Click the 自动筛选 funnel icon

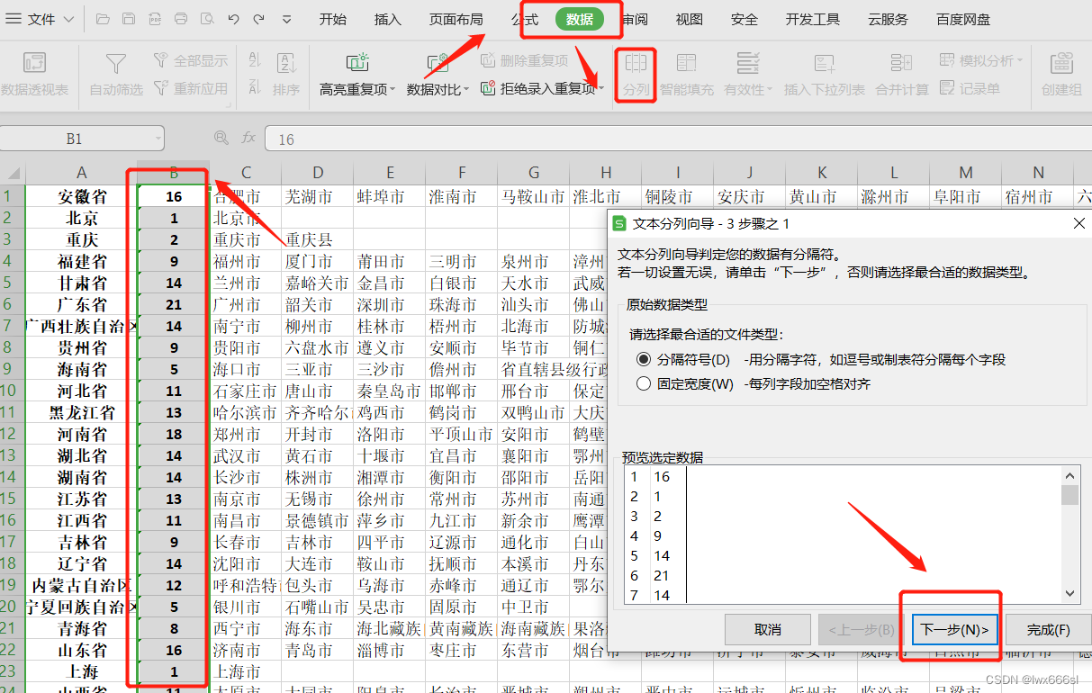(116, 63)
